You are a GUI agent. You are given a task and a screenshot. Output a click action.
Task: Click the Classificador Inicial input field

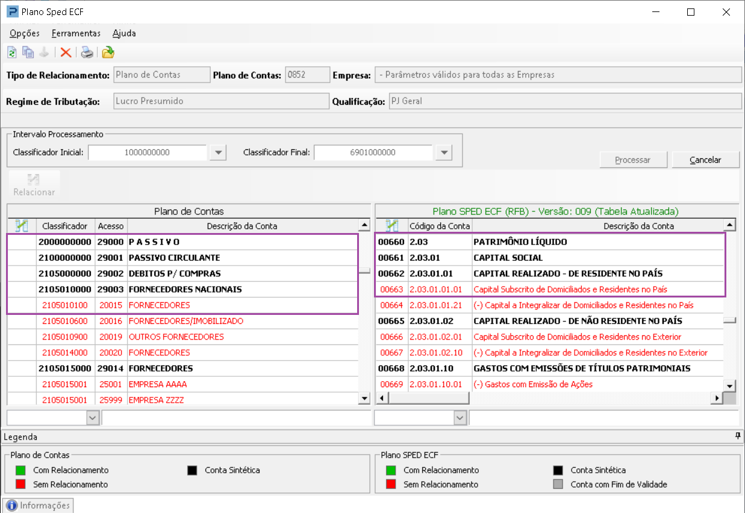point(148,153)
